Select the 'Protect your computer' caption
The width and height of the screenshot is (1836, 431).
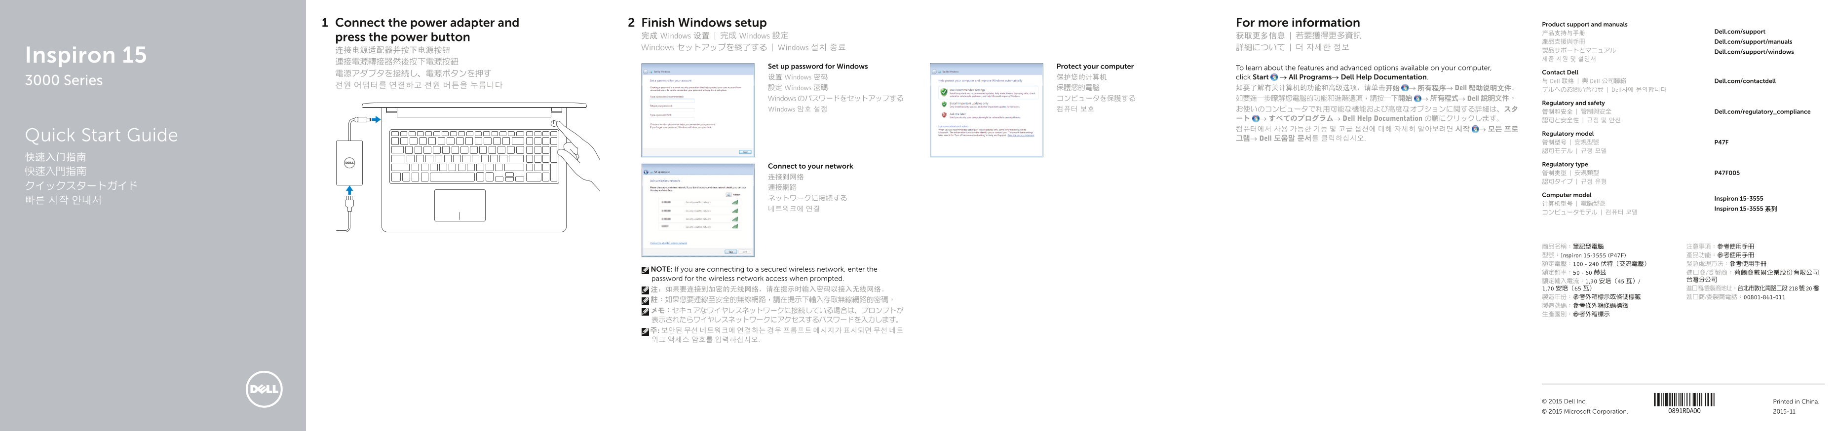[x=1095, y=66]
